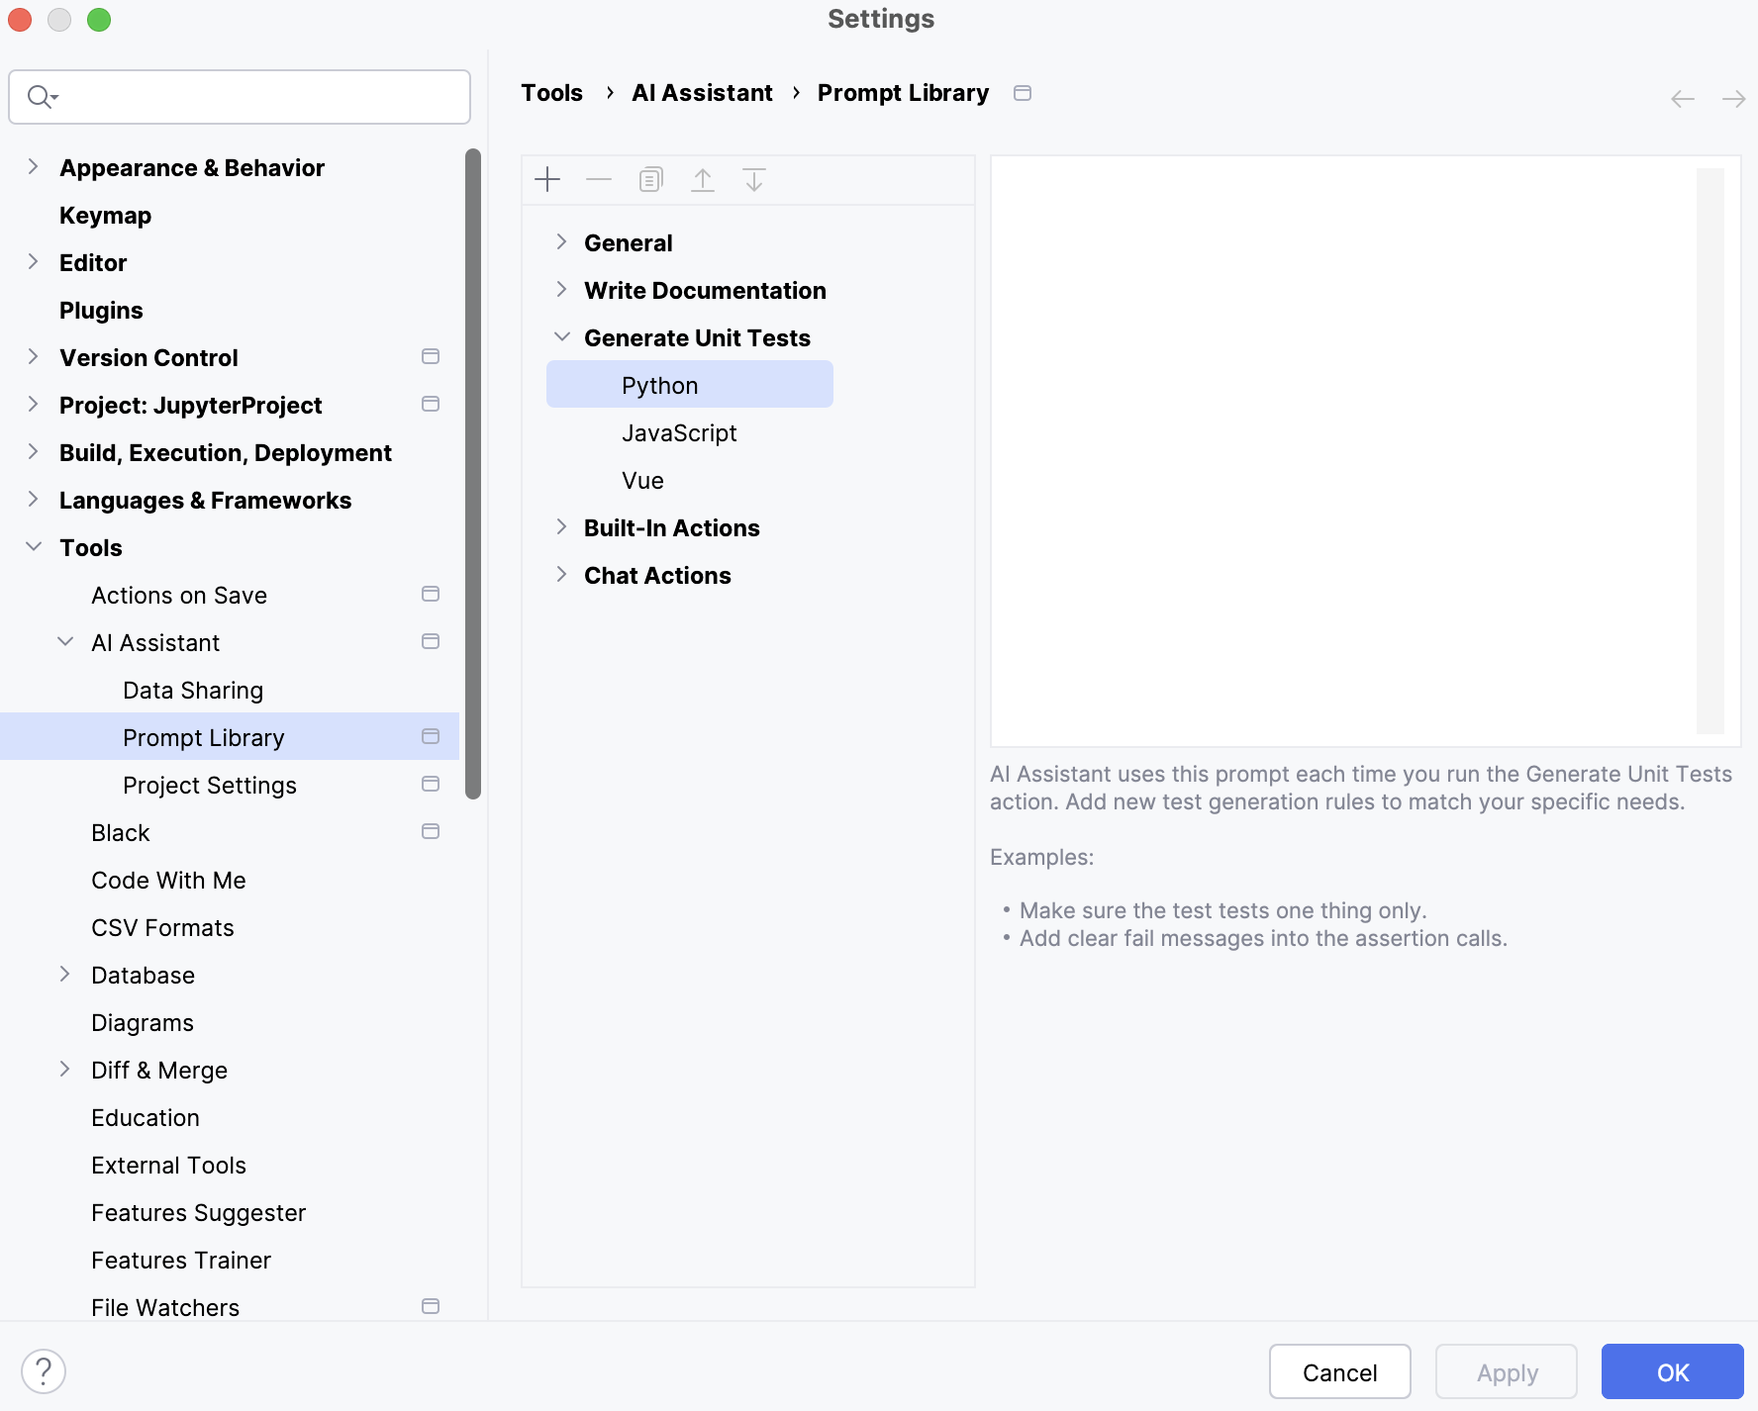This screenshot has height=1411, width=1758.
Task: Expand Appearance & Behavior section
Action: tap(33, 166)
